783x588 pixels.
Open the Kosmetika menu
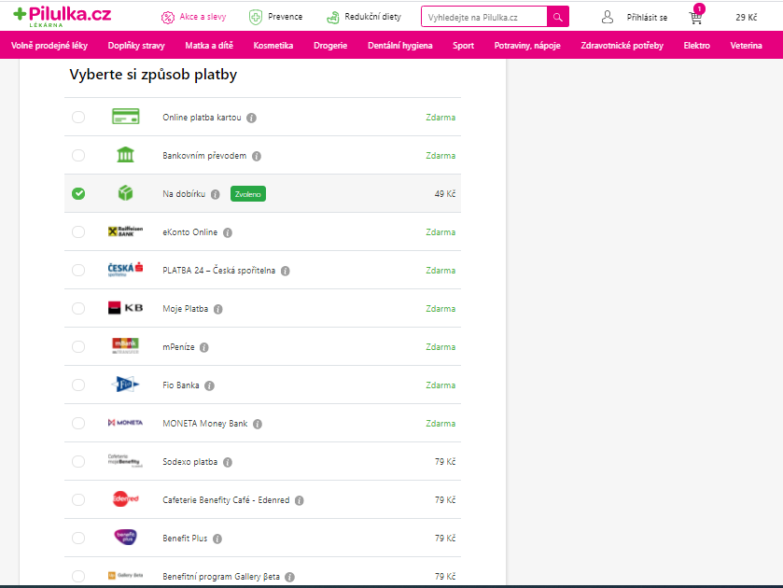tap(273, 46)
